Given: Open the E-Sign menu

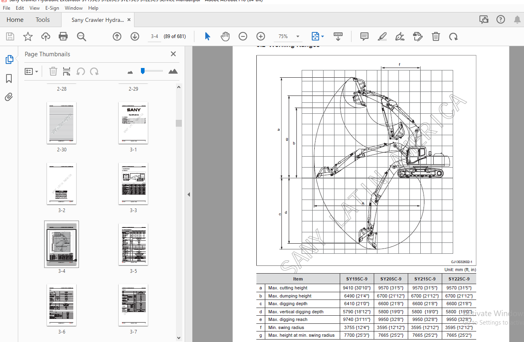Looking at the screenshot, I should tap(52, 8).
